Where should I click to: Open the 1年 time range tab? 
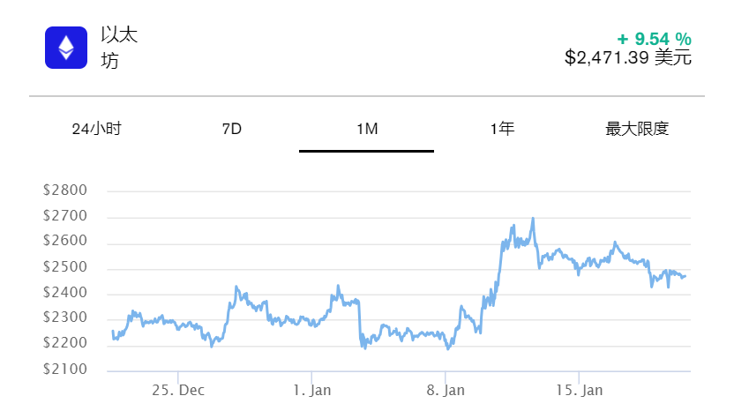click(502, 130)
